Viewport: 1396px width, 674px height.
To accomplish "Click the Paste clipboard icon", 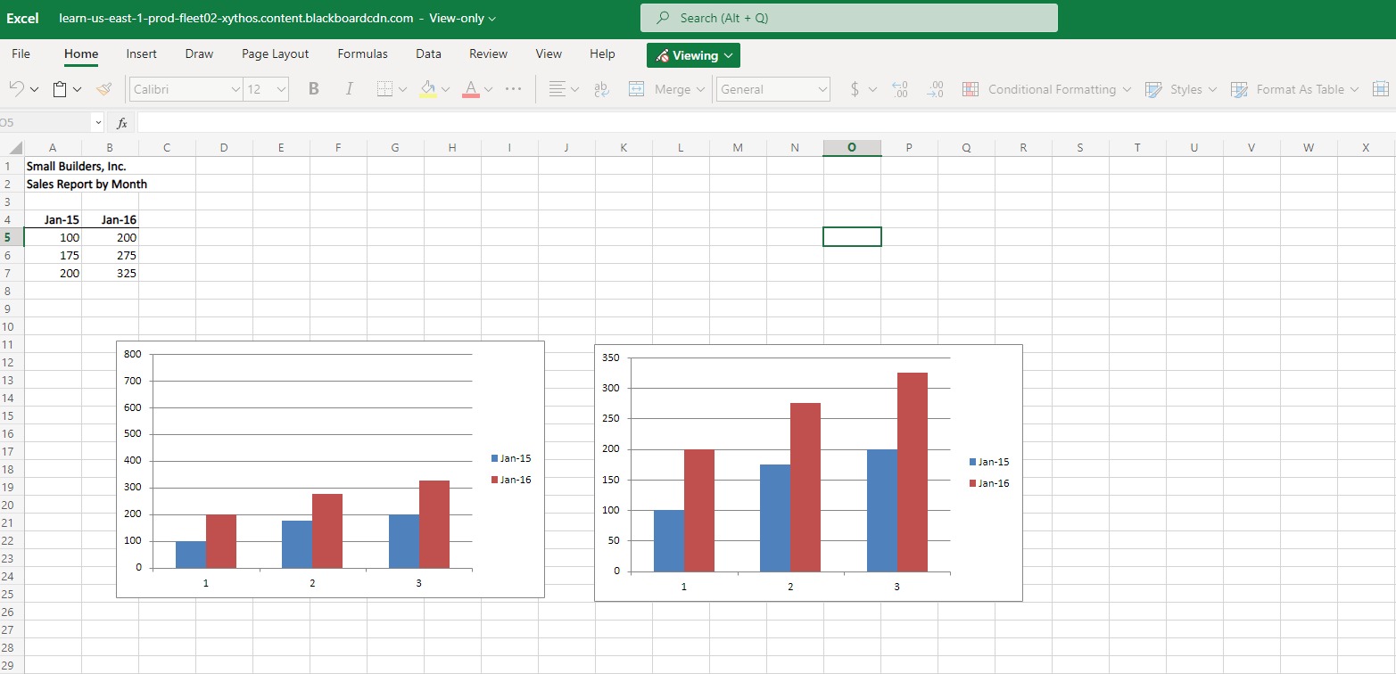I will pyautogui.click(x=60, y=89).
